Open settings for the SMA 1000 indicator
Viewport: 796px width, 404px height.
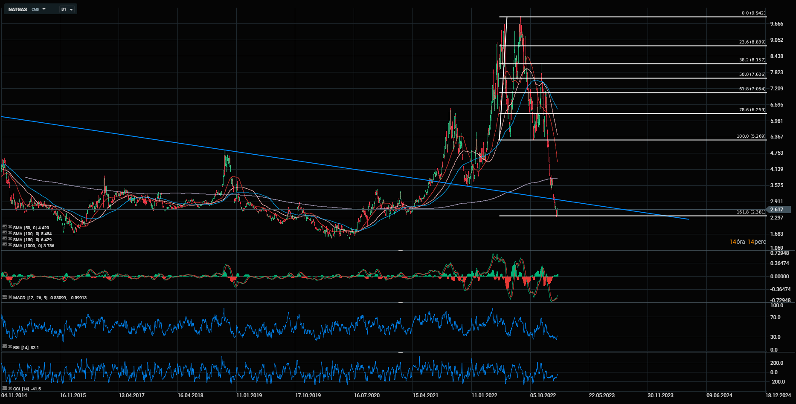coord(5,245)
